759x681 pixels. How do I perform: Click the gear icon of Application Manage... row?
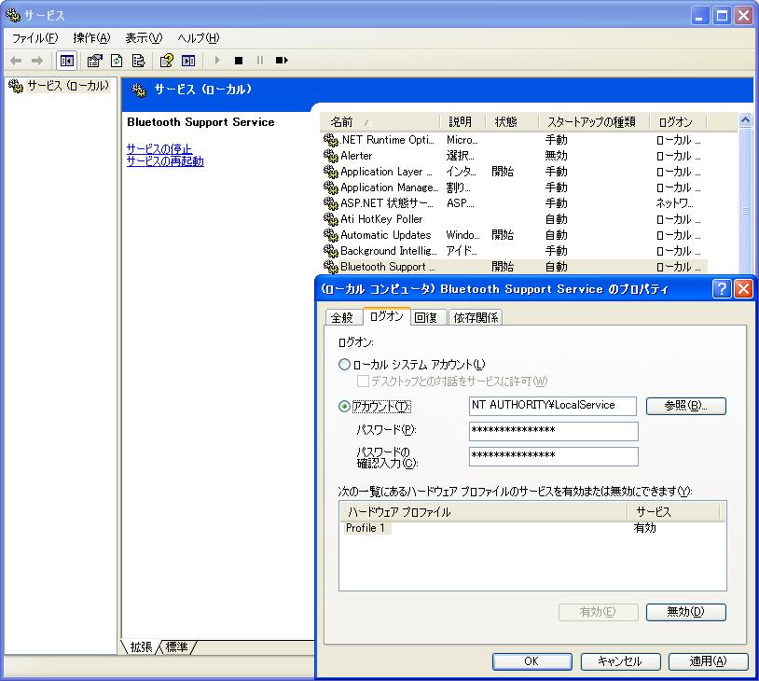(x=331, y=188)
